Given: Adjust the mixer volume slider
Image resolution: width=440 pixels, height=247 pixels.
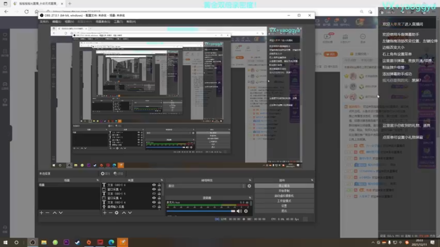Looking at the screenshot, I should click(x=201, y=211).
